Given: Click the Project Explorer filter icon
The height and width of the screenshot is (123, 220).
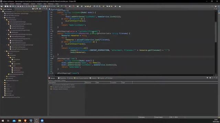Looking at the screenshot, I should 37,9.
